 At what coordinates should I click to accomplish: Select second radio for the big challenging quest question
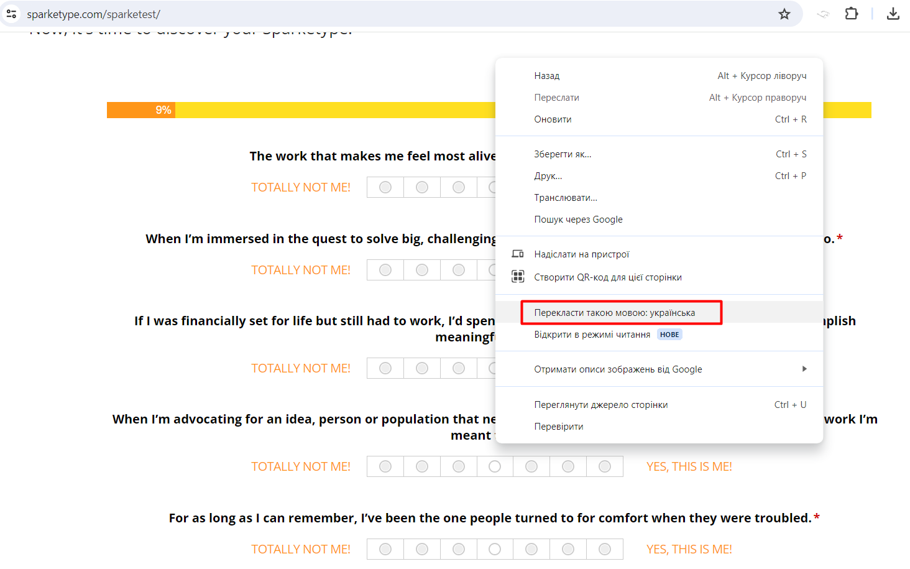click(x=422, y=270)
